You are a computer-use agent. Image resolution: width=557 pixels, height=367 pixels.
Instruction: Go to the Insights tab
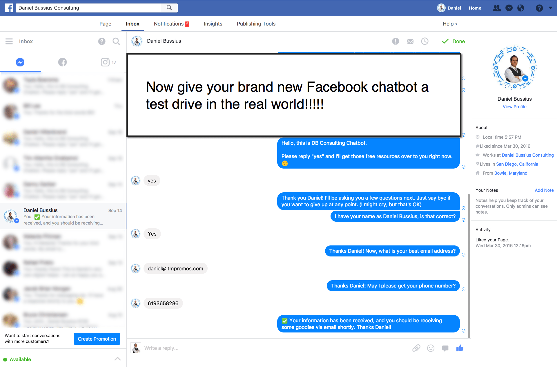213,24
